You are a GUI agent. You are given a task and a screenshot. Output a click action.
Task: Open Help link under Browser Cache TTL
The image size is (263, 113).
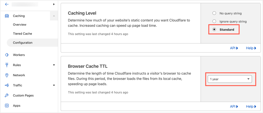click(x=251, y=106)
